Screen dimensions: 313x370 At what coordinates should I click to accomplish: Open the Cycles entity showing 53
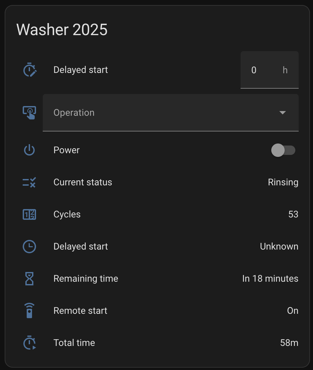[293, 214]
